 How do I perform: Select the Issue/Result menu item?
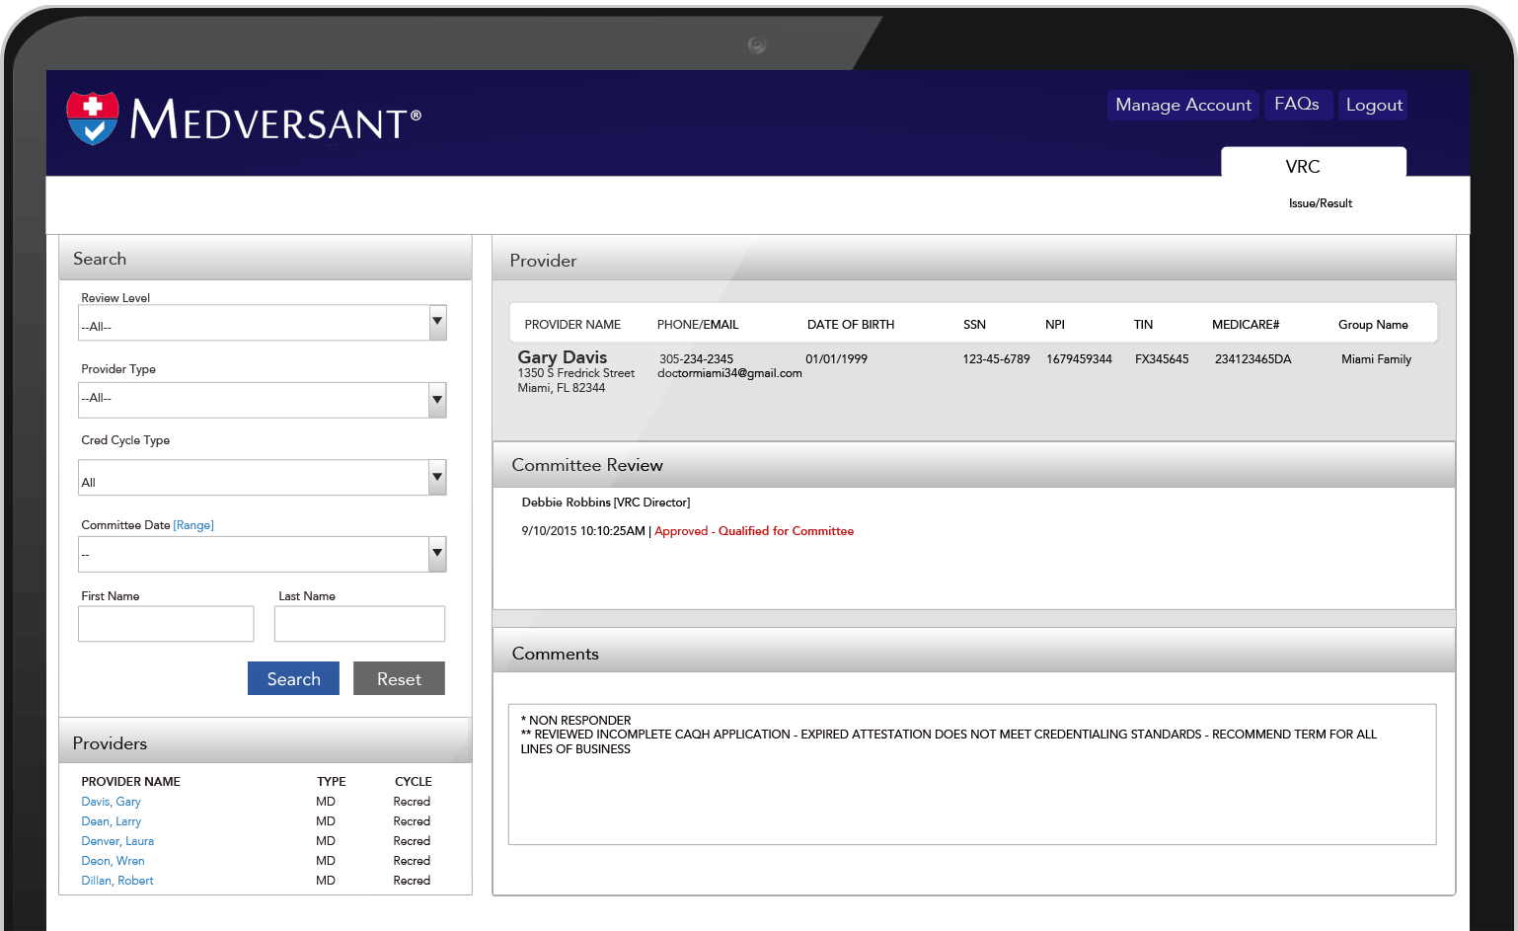coord(1321,203)
